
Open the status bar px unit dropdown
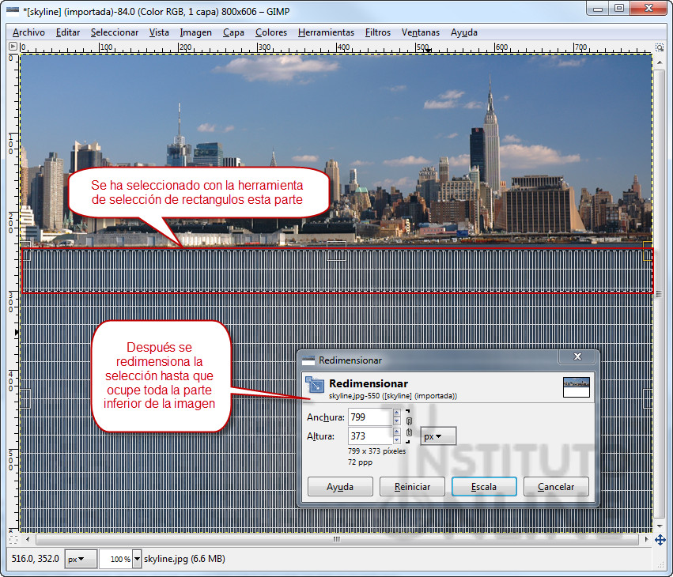click(x=79, y=559)
